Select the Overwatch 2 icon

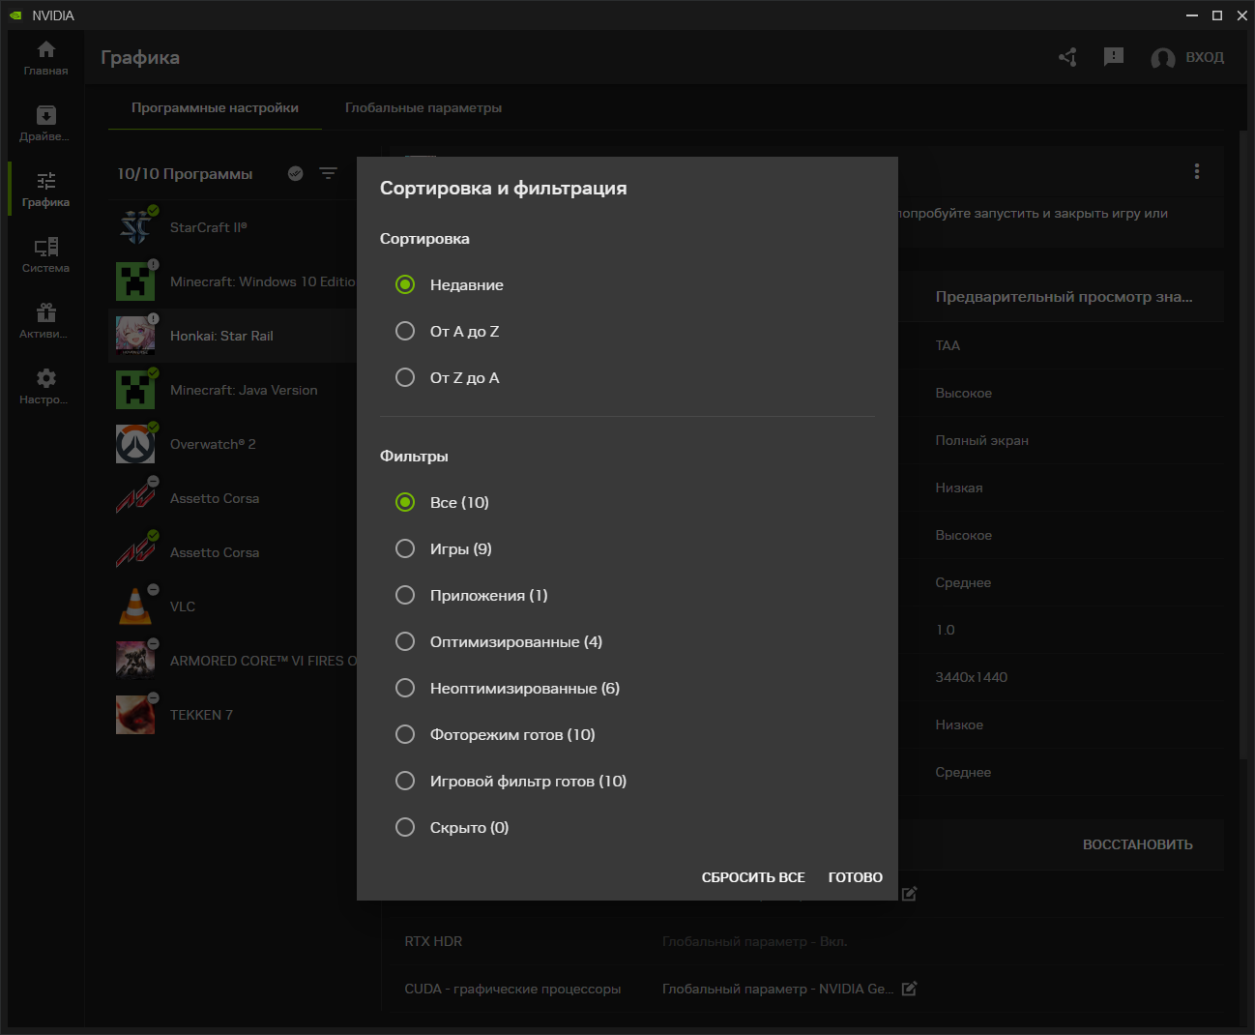click(x=135, y=444)
